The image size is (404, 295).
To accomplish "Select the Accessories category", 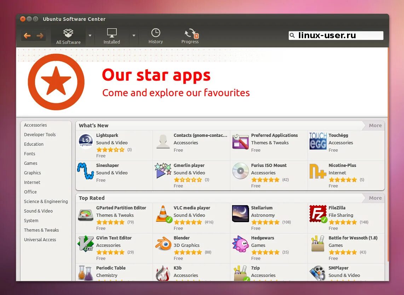I will tap(36, 125).
